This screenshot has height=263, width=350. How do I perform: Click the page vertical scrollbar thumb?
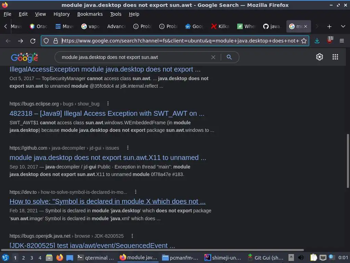(x=348, y=161)
